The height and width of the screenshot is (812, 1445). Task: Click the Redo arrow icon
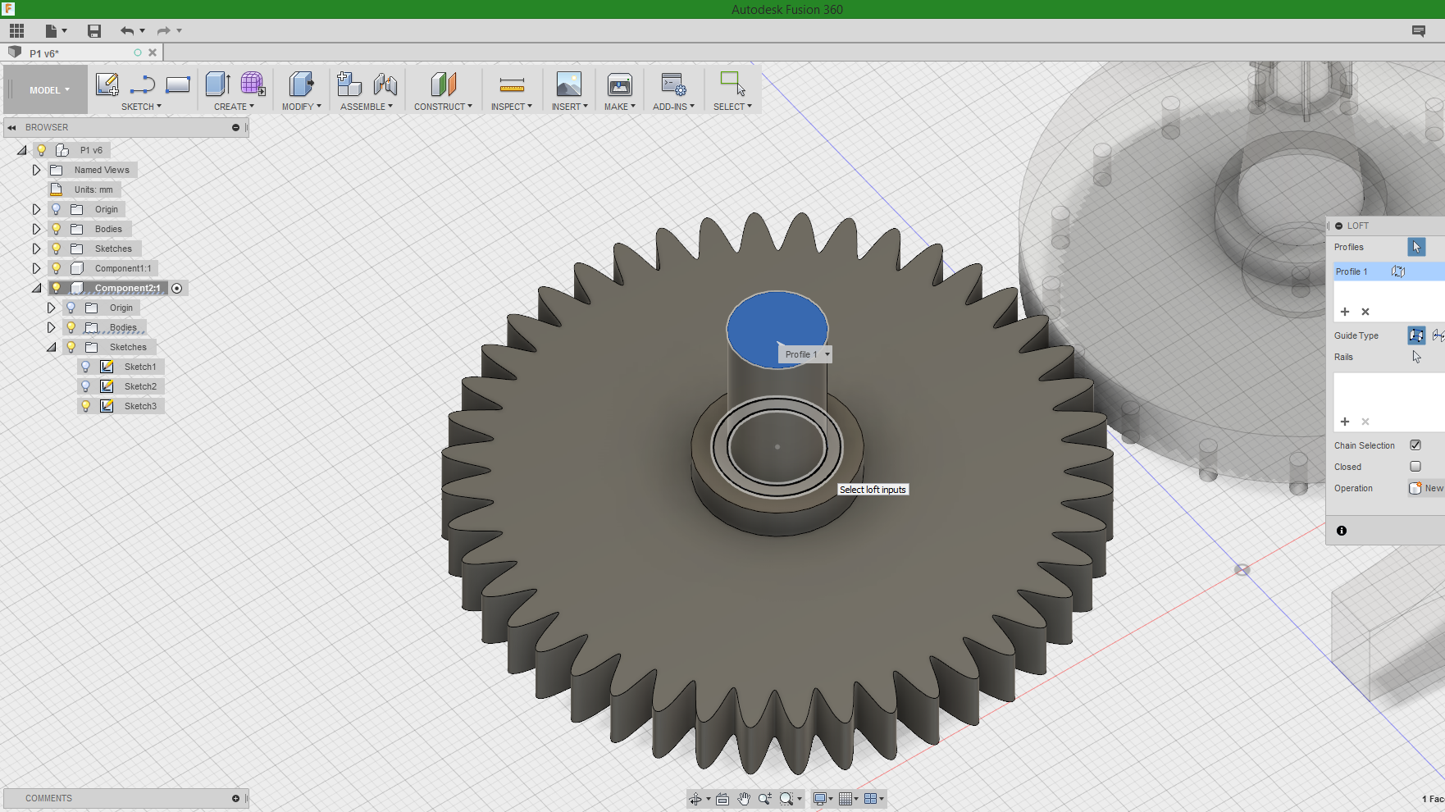pyautogui.click(x=164, y=31)
